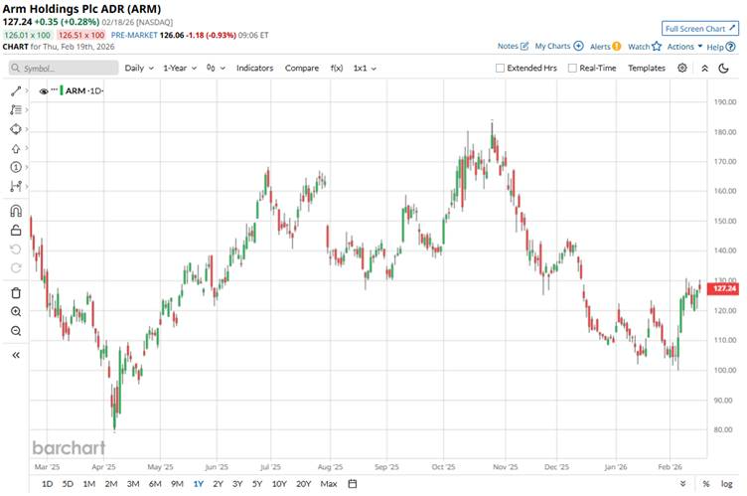Open the Fibonacci and annotations tool

16,109
